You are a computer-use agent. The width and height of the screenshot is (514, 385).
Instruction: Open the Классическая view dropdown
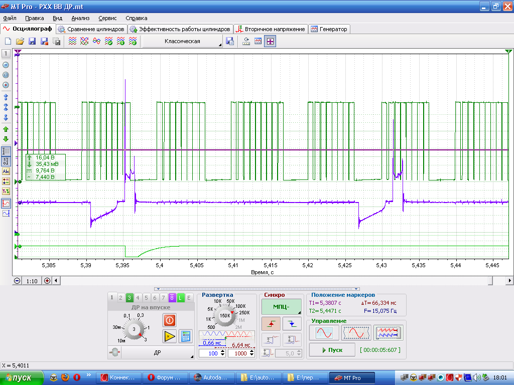(183, 41)
